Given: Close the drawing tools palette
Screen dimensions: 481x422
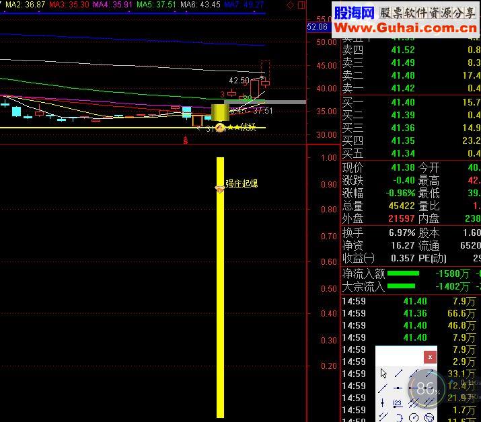Looking at the screenshot, I should [x=430, y=357].
